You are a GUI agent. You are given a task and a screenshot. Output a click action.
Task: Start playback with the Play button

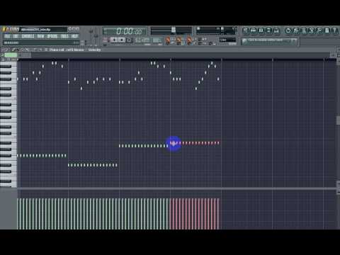pos(114,40)
